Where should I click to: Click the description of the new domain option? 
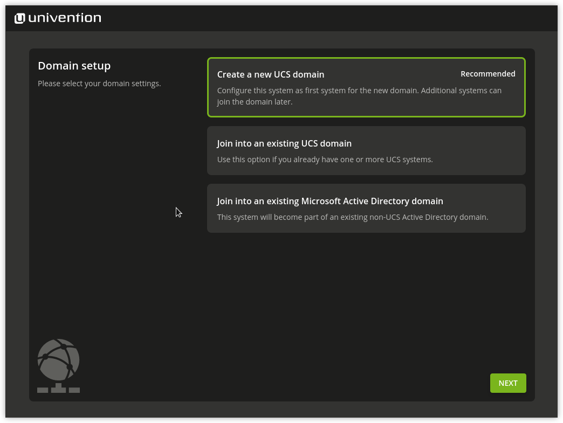coord(359,96)
